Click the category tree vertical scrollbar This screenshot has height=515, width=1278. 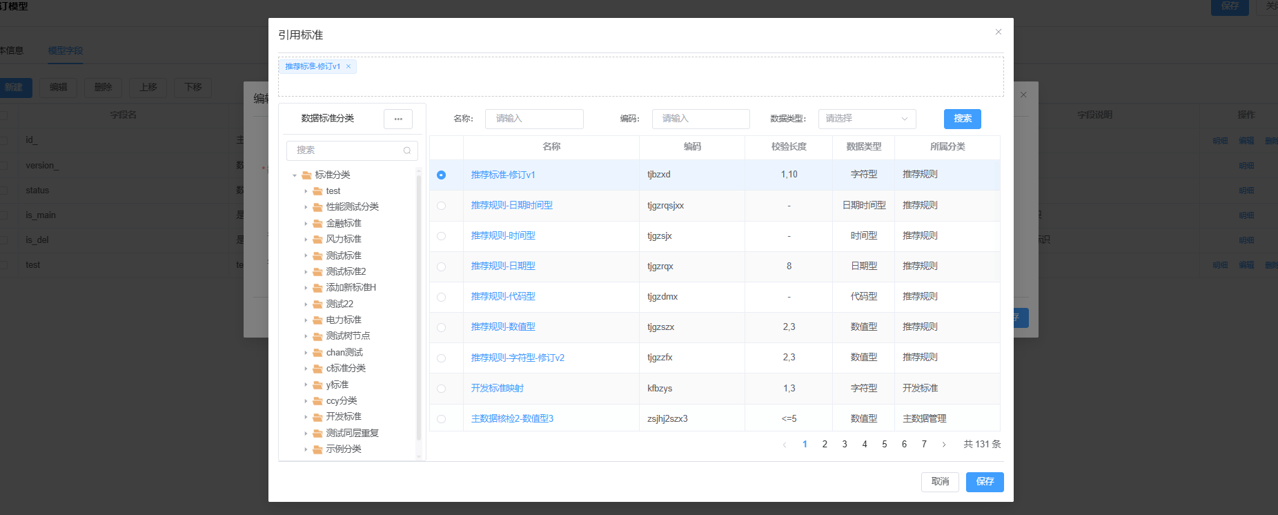click(419, 307)
